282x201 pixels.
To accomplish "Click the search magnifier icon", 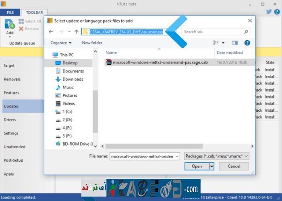I will point(246,31).
